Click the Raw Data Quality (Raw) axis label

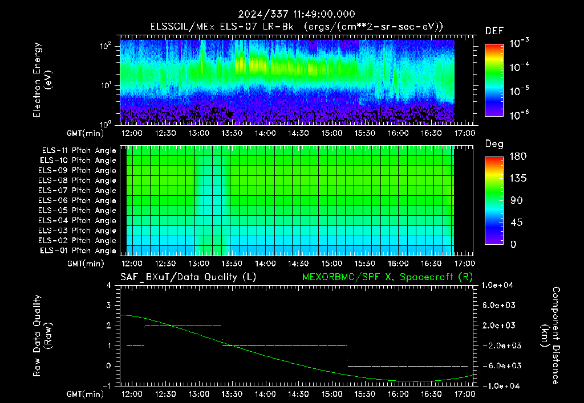(42, 336)
